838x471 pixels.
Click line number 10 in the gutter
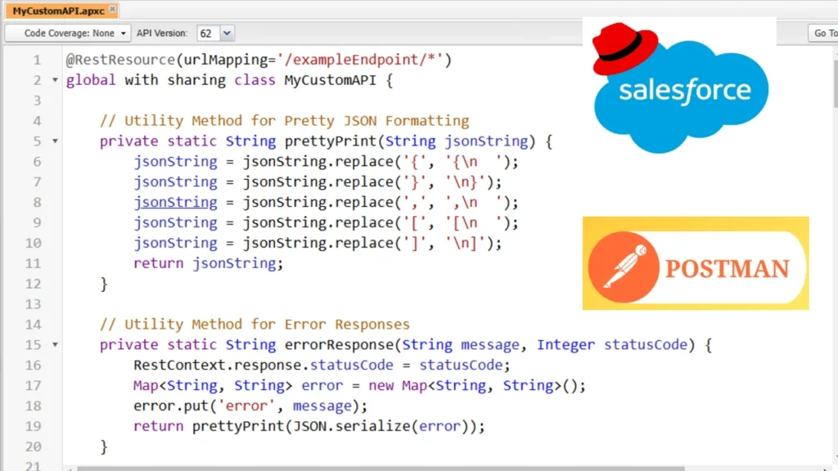33,242
